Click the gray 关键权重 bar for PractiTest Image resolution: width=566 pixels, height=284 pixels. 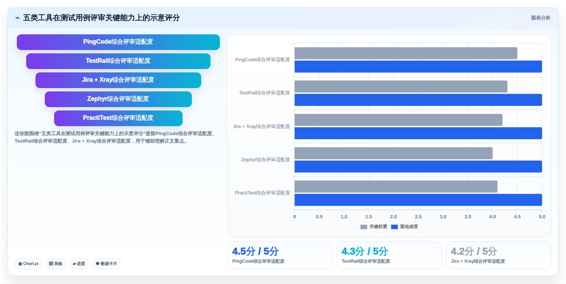(396, 187)
